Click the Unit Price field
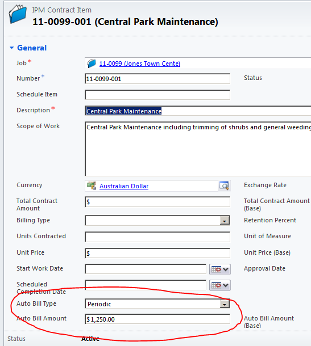This screenshot has height=346, width=311. click(157, 253)
